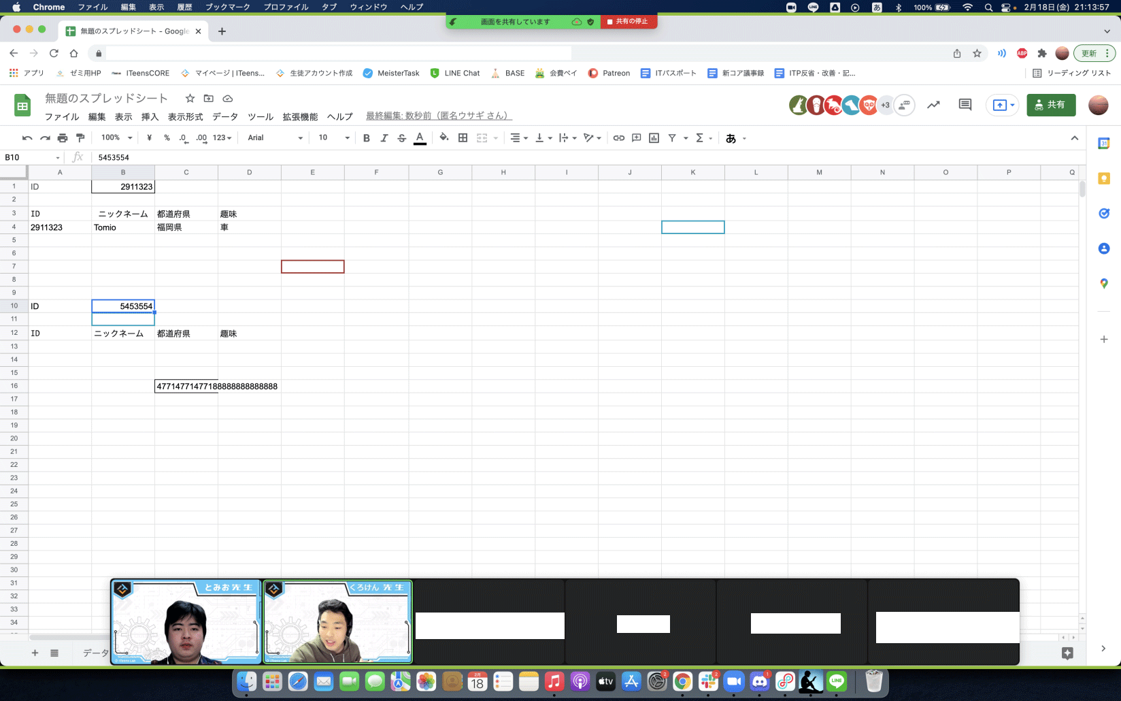
Task: Toggle italic formatting
Action: [384, 138]
